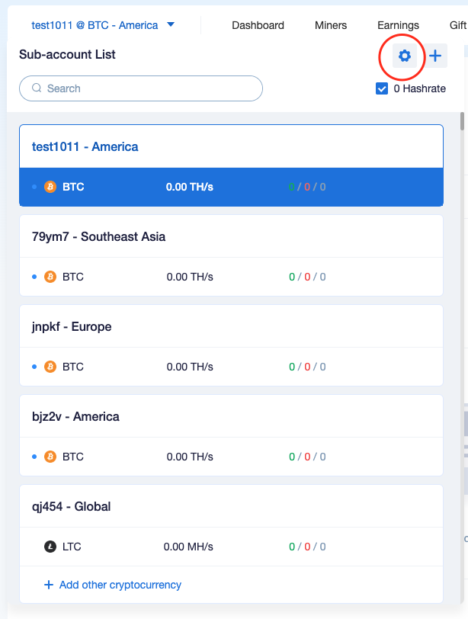Open the Earnings page
The height and width of the screenshot is (619, 468).
(x=398, y=25)
